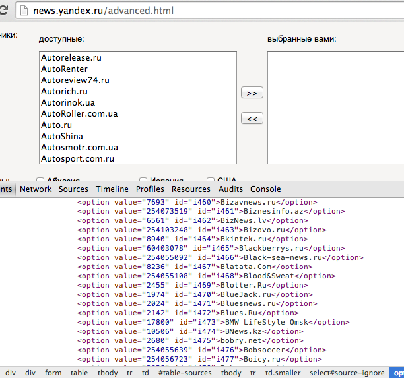
Task: Select the Biznesinfo.az option line
Action: tap(211, 211)
